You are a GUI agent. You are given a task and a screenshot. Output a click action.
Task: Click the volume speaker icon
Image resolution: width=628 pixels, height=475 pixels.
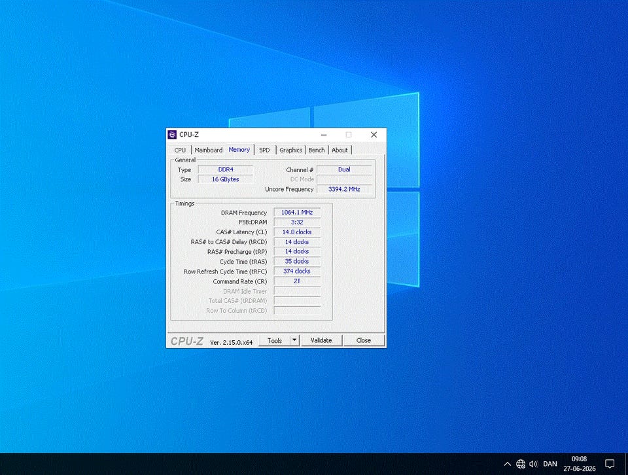tap(533, 464)
